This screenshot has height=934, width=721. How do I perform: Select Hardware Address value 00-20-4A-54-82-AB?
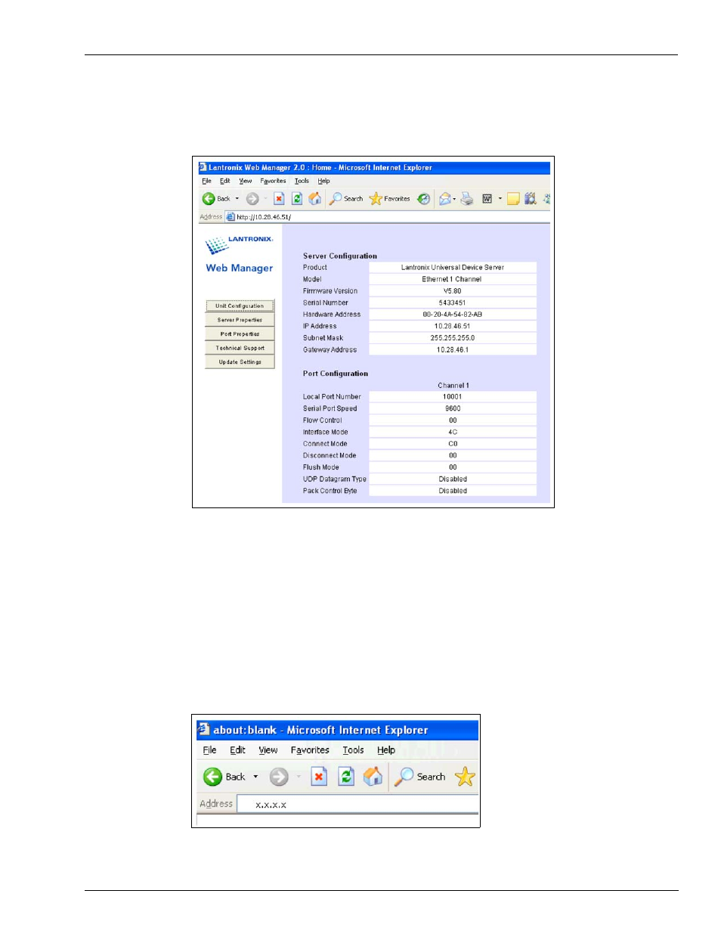point(453,315)
